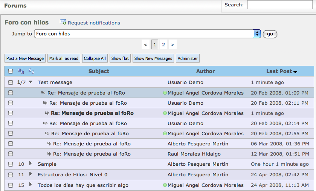The height and width of the screenshot is (191, 316).
Task: Switch to page 2 of the forum
Action: pos(163,45)
